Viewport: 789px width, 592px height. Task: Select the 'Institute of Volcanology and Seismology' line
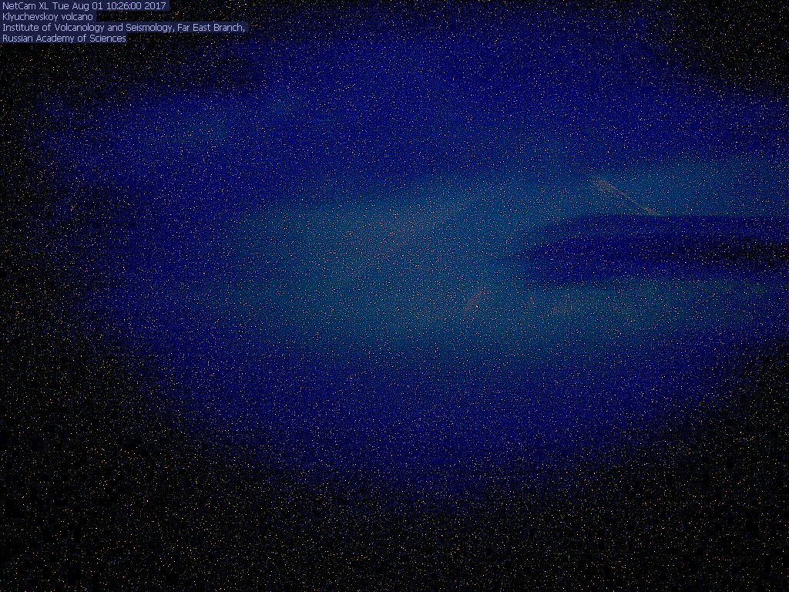[123, 28]
